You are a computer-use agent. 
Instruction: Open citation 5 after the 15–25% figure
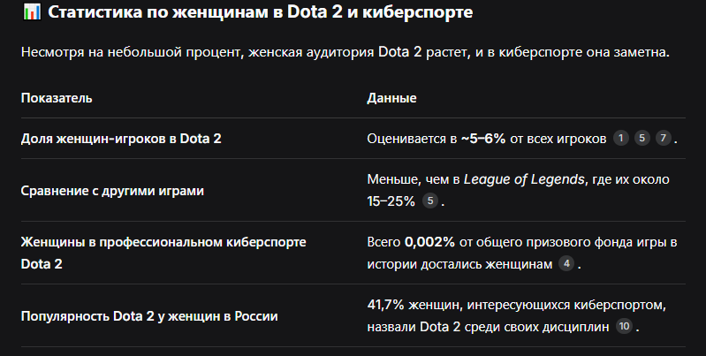tap(430, 201)
